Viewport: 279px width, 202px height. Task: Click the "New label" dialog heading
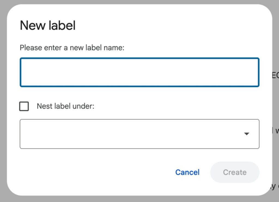(x=48, y=26)
